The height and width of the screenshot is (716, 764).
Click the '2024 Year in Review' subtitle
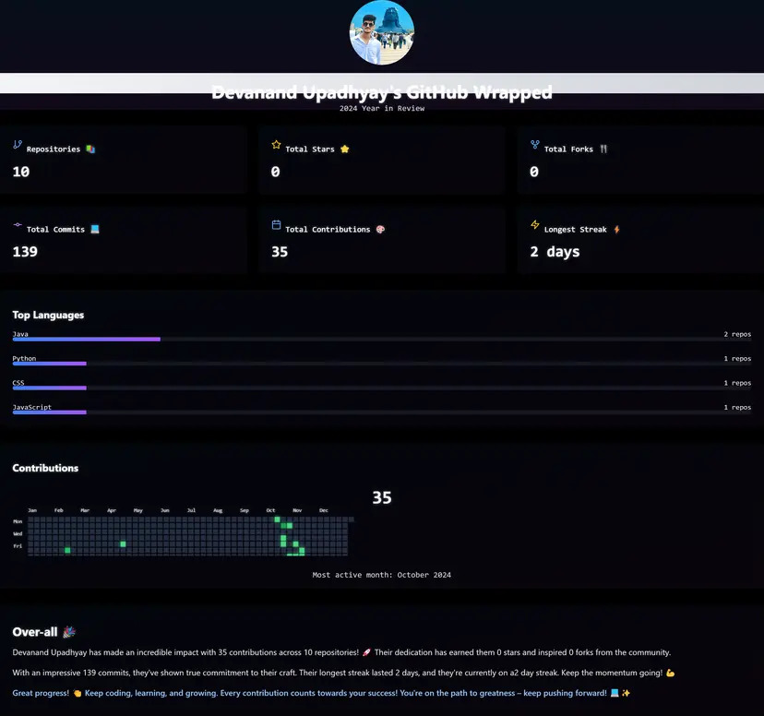click(x=381, y=108)
